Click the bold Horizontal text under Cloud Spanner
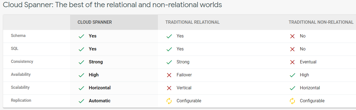 click(x=100, y=88)
